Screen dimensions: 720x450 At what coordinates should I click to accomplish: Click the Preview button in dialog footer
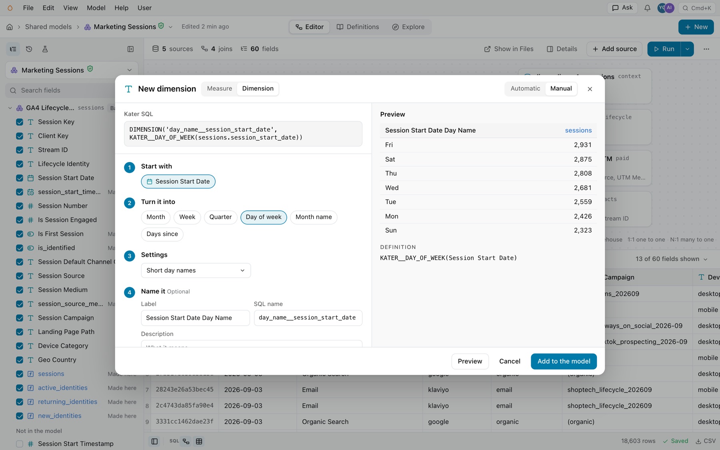point(470,361)
